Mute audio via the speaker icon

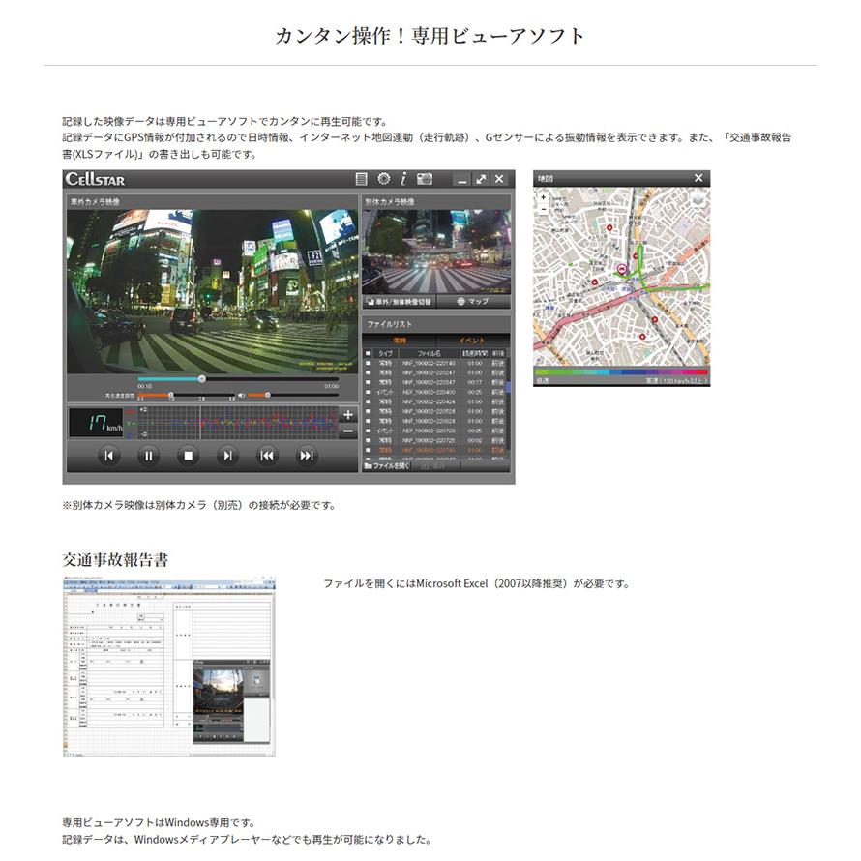(x=241, y=396)
